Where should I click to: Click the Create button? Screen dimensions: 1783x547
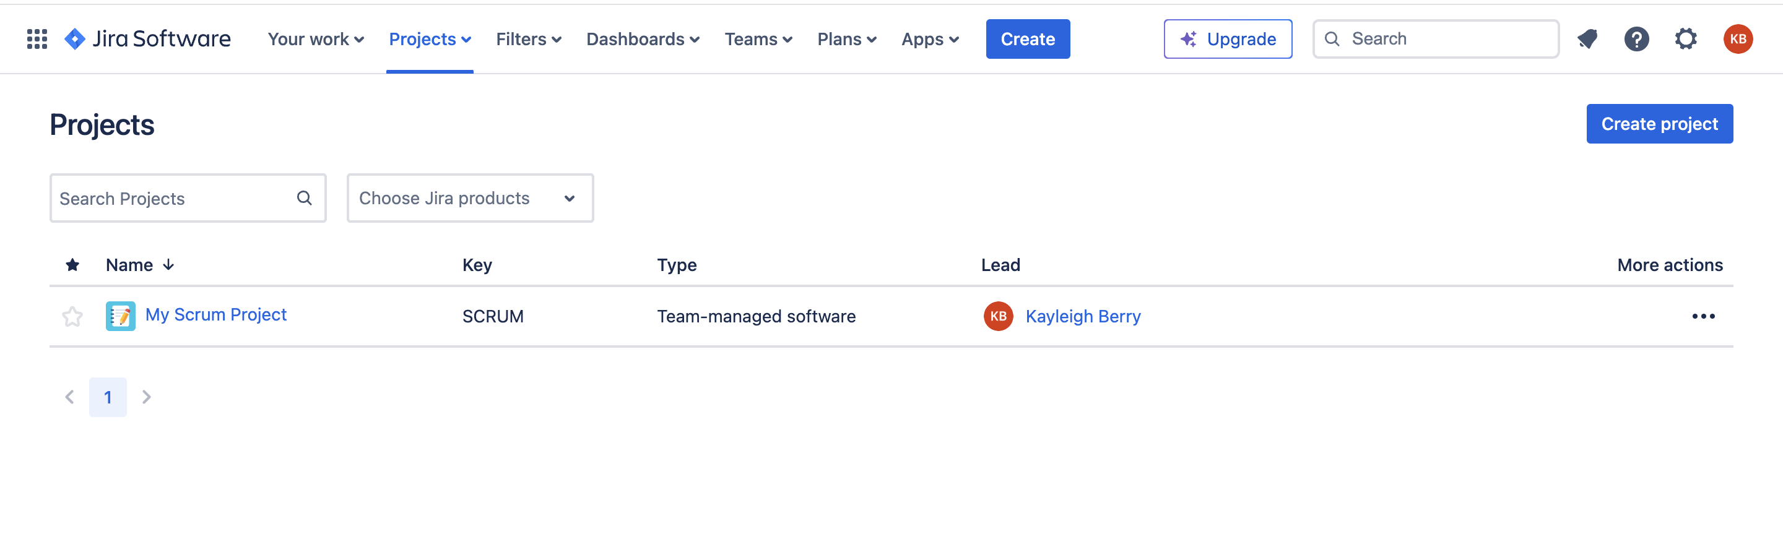tap(1028, 40)
